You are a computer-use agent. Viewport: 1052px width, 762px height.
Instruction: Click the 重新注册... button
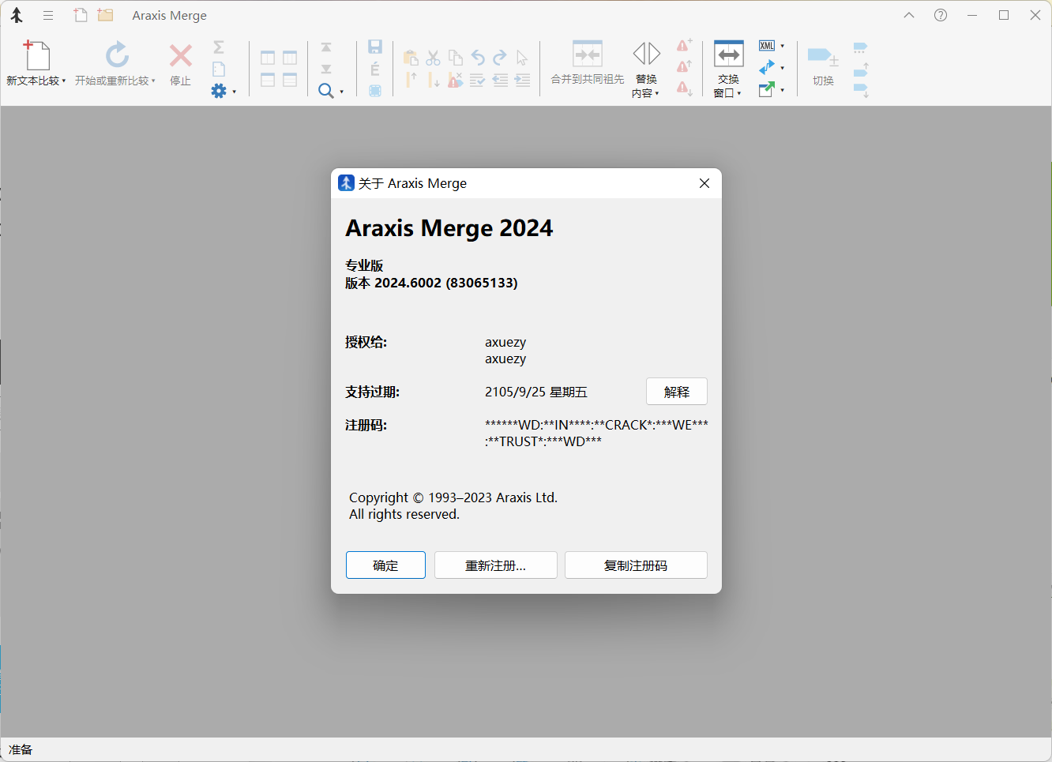coord(495,565)
